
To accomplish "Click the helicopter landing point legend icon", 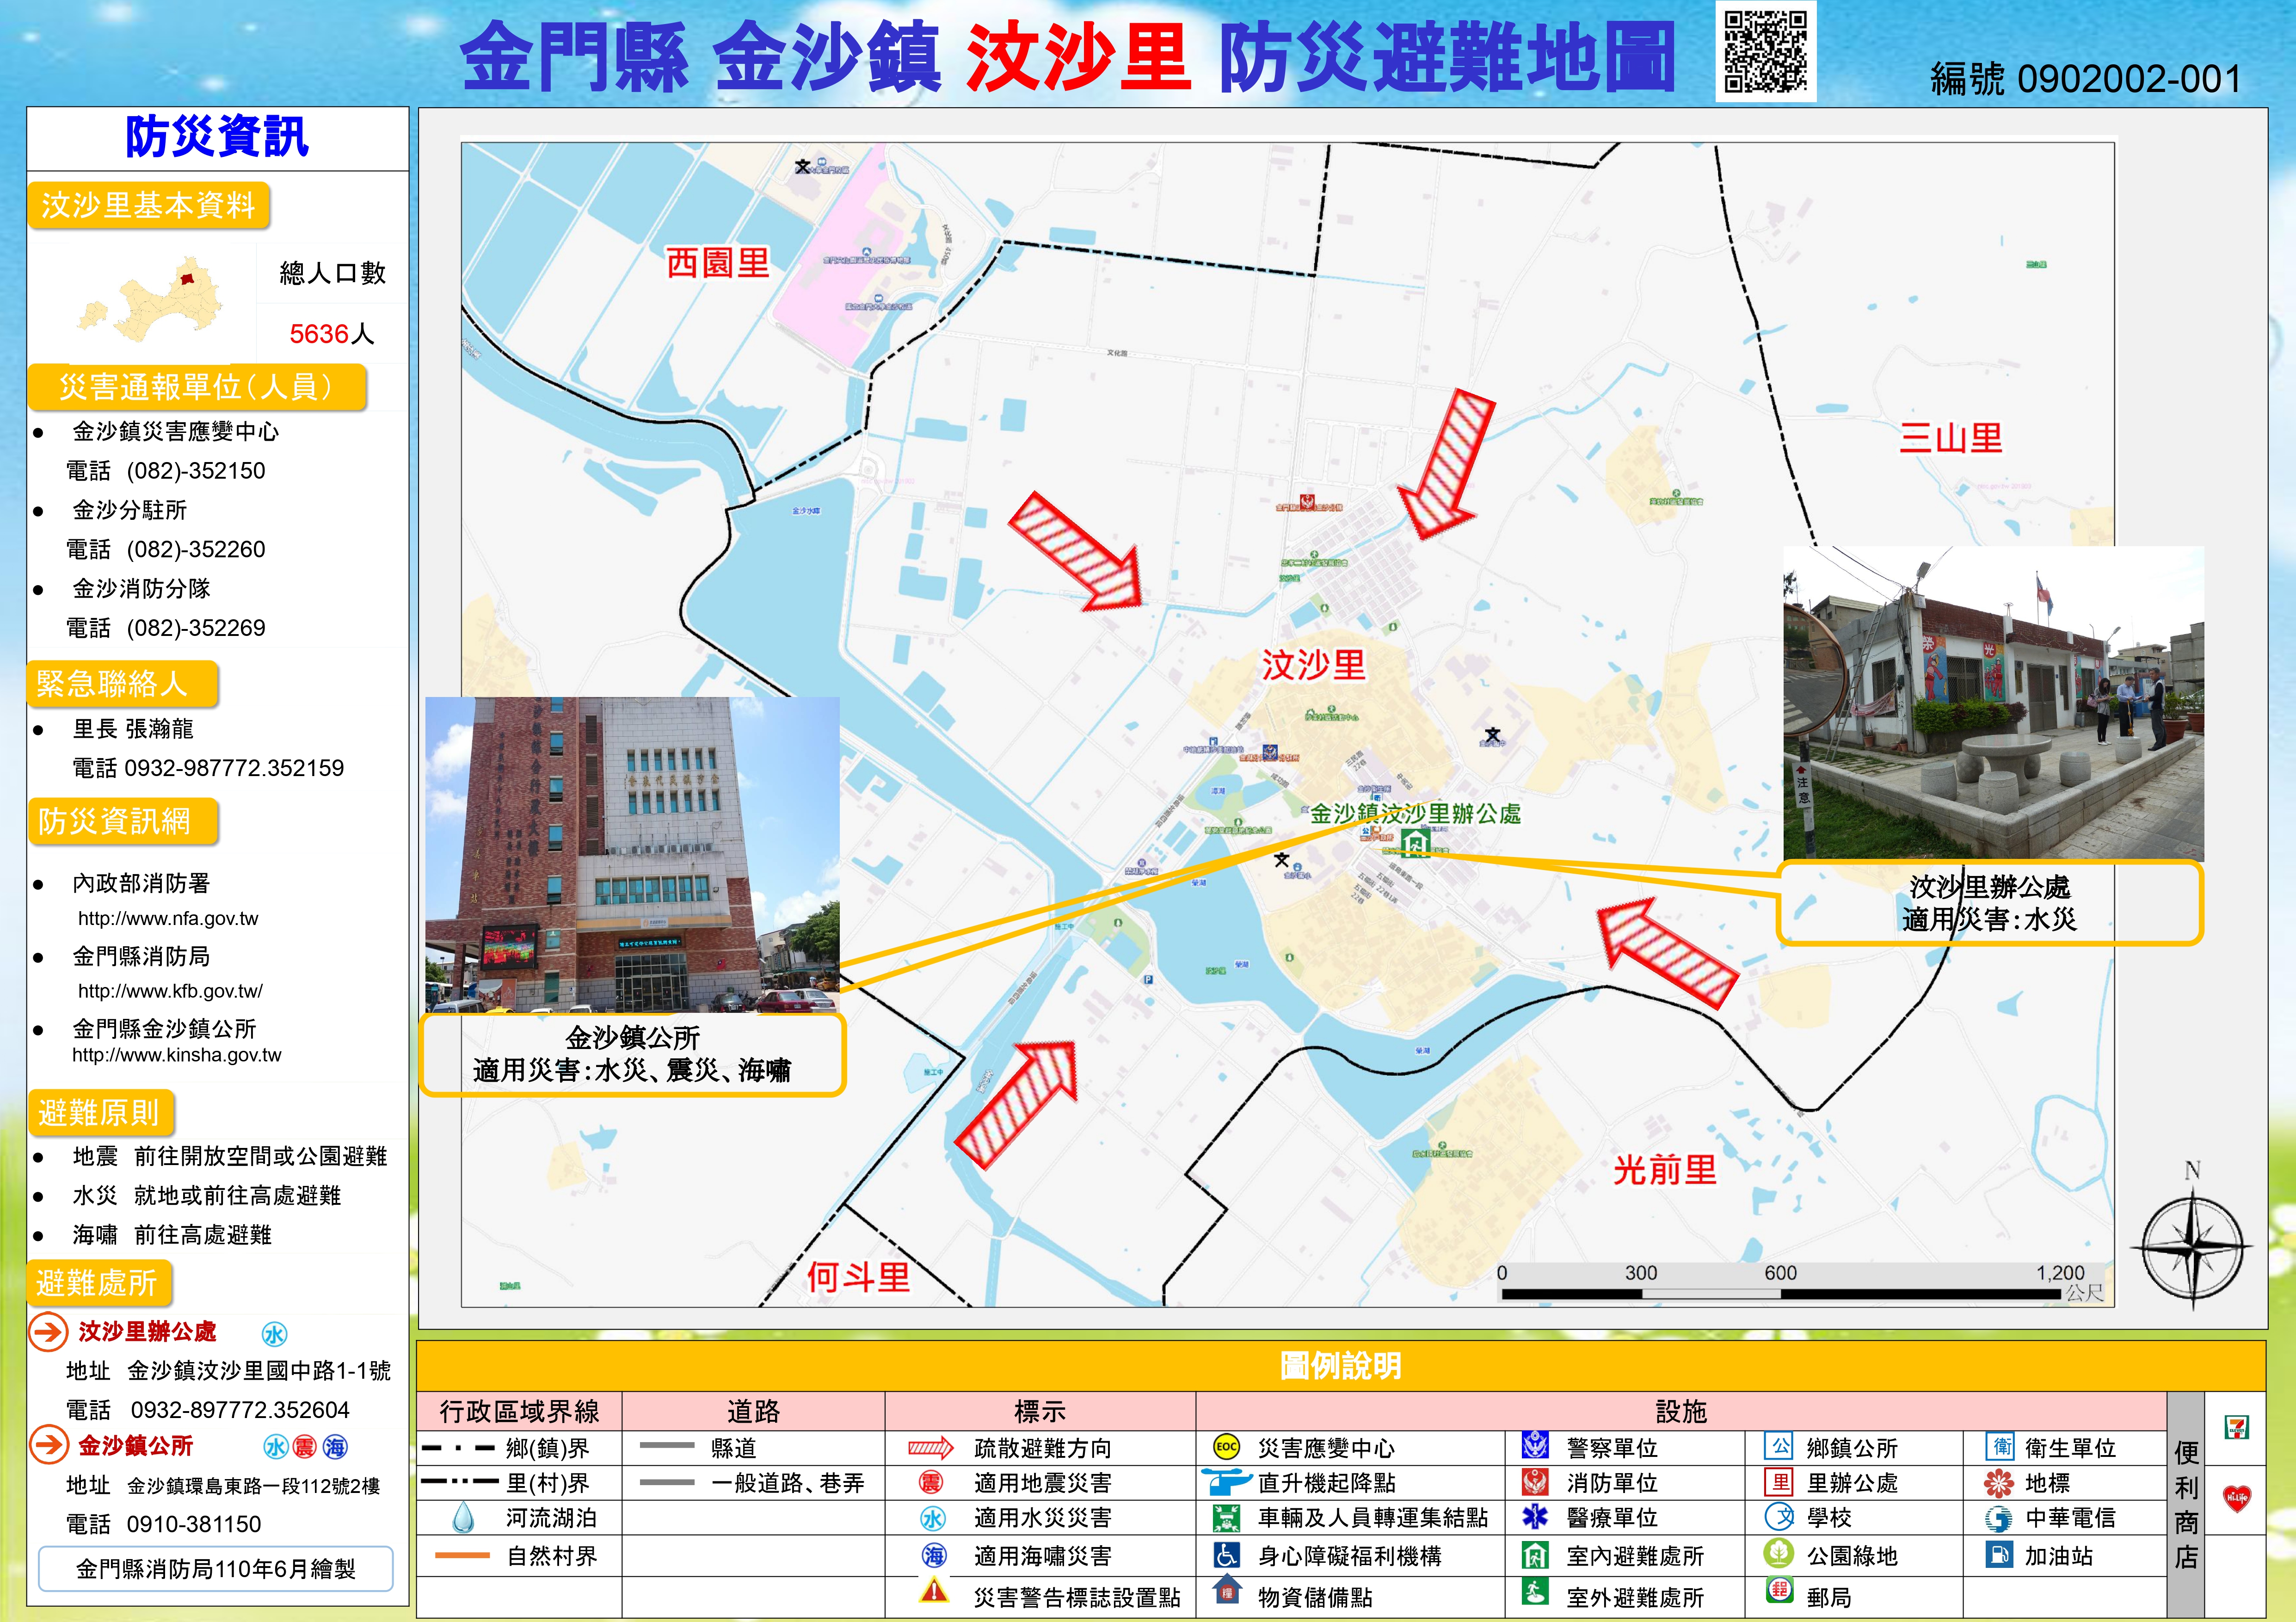I will pos(1225,1481).
